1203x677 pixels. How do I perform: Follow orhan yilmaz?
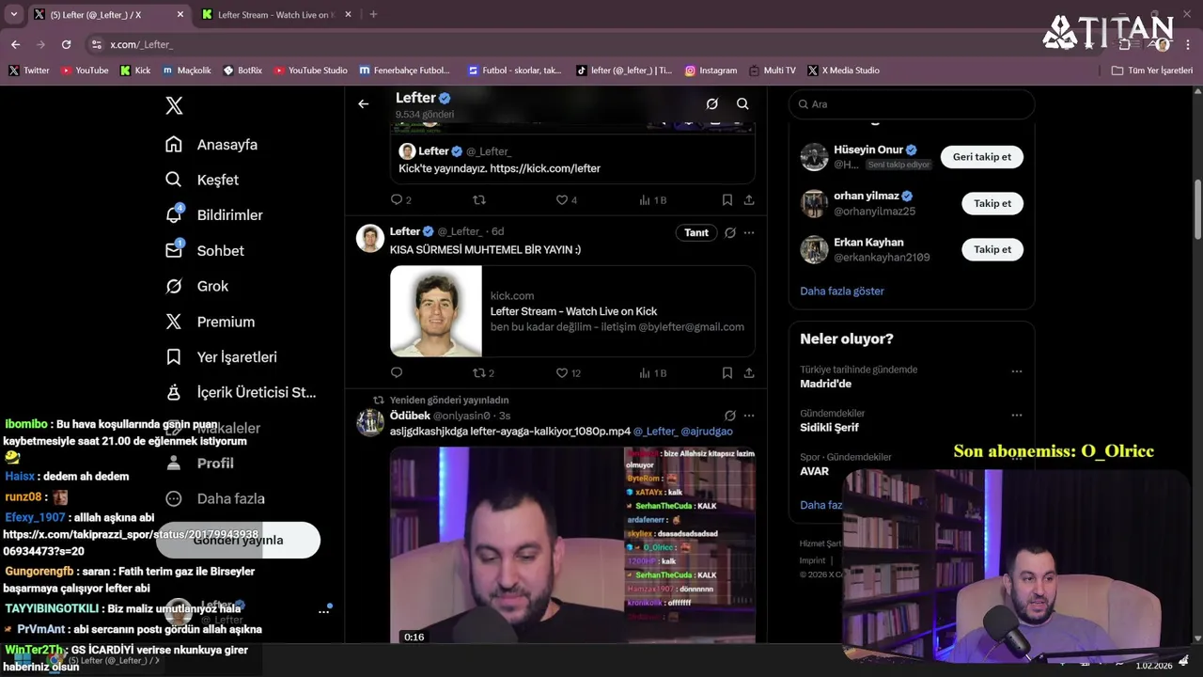pyautogui.click(x=992, y=203)
